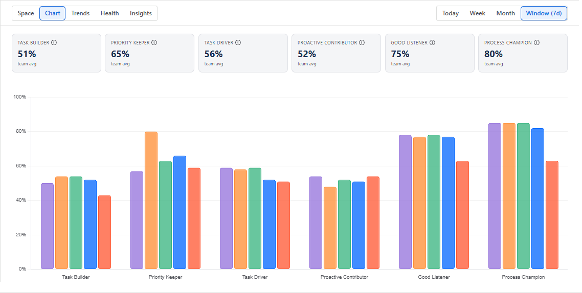This screenshot has width=582, height=293.
Task: Click the Priority Keeper 65% card
Action: tap(149, 53)
